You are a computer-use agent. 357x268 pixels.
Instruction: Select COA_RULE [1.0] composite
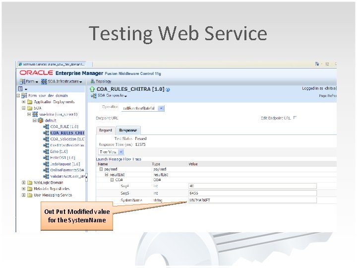click(64, 127)
